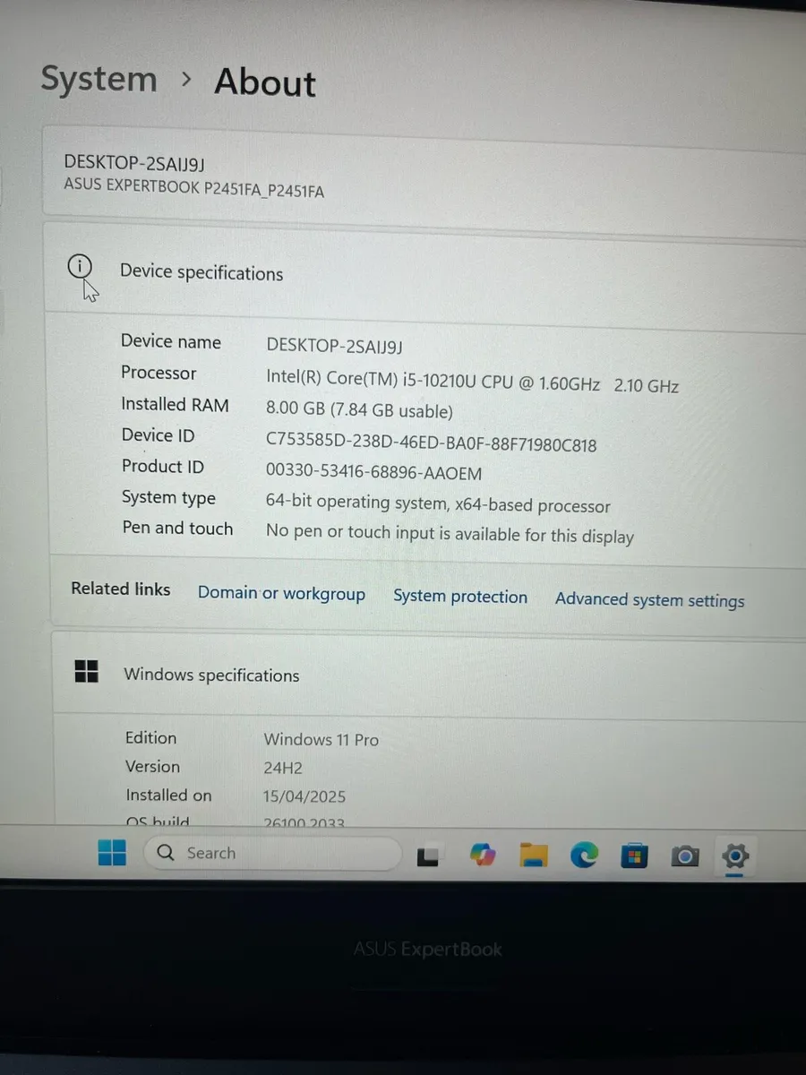Go back to System in breadcrumb

coord(99,79)
